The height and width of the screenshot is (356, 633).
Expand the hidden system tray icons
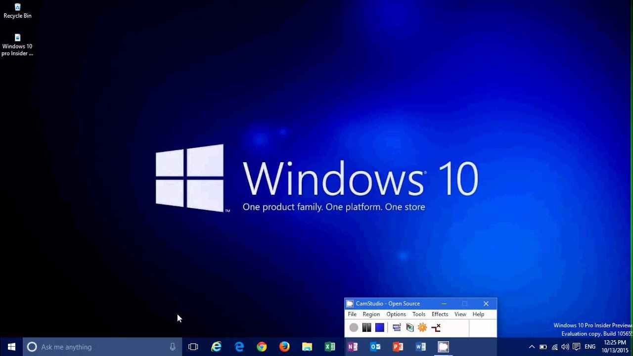(x=532, y=347)
